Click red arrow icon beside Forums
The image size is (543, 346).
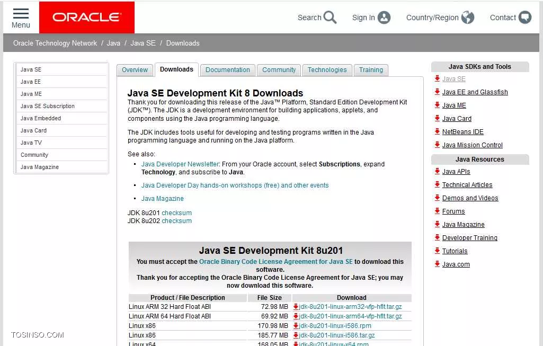(438, 210)
